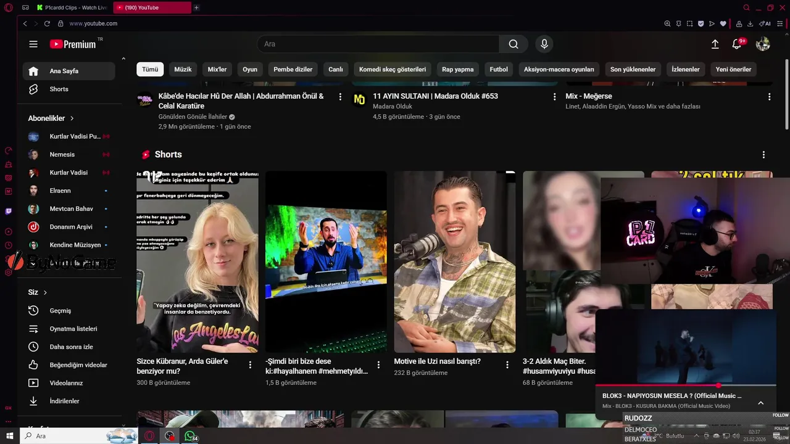The height and width of the screenshot is (444, 790).
Task: Click the pin icon in address bar
Action: pyautogui.click(x=678, y=23)
